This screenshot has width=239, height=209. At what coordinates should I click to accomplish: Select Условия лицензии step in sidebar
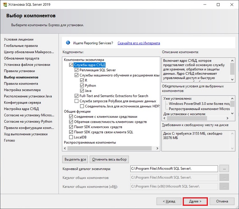click(18, 39)
